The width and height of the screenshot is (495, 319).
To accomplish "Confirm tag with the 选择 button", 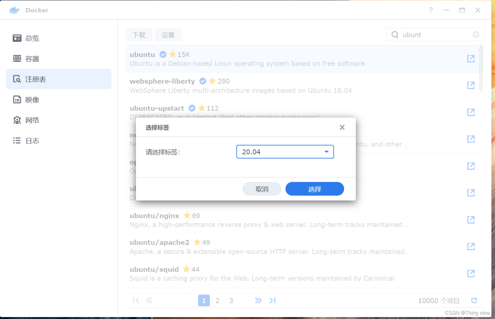I will click(x=314, y=189).
